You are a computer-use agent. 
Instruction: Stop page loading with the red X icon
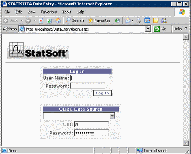41,20
